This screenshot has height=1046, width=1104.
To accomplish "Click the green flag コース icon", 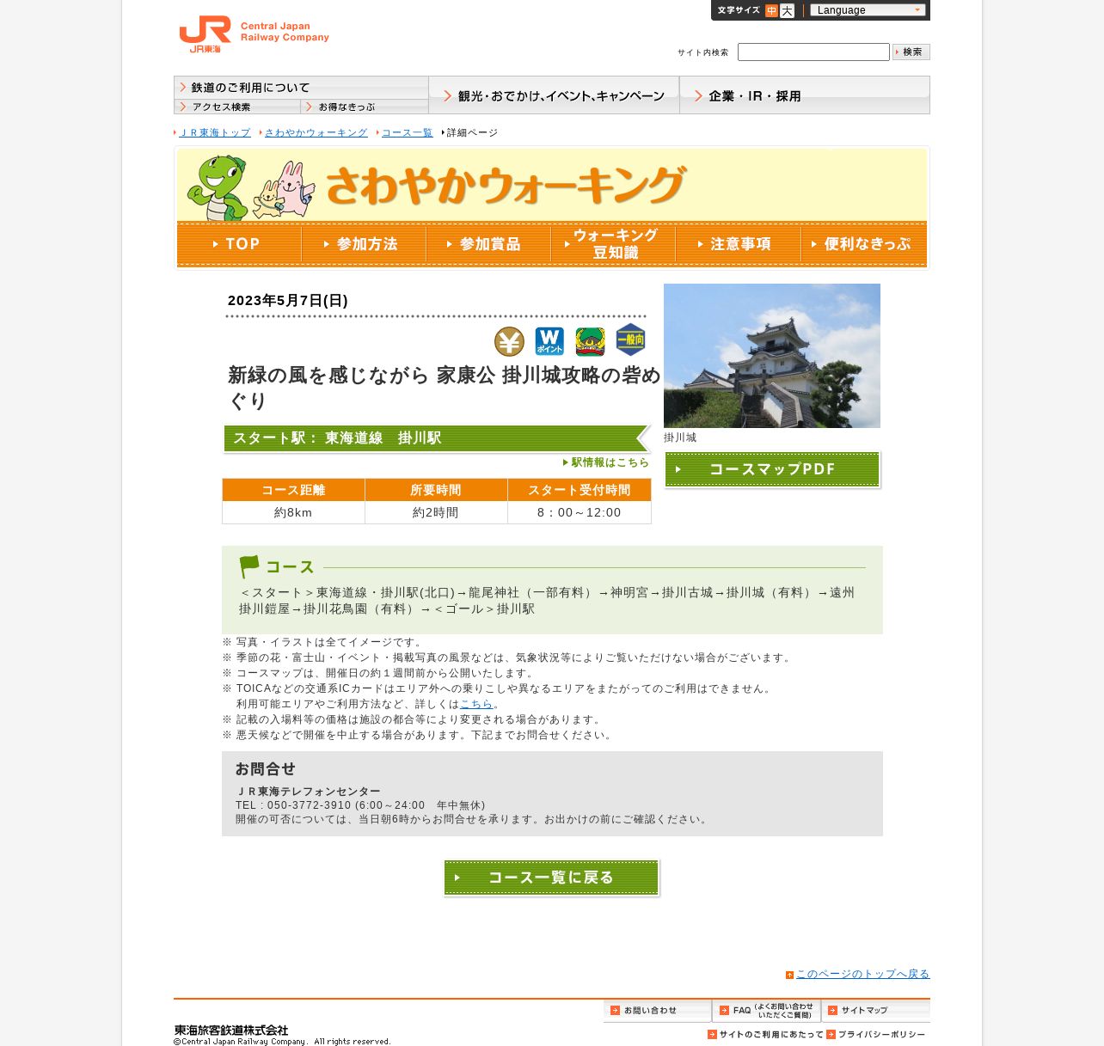I will (249, 566).
